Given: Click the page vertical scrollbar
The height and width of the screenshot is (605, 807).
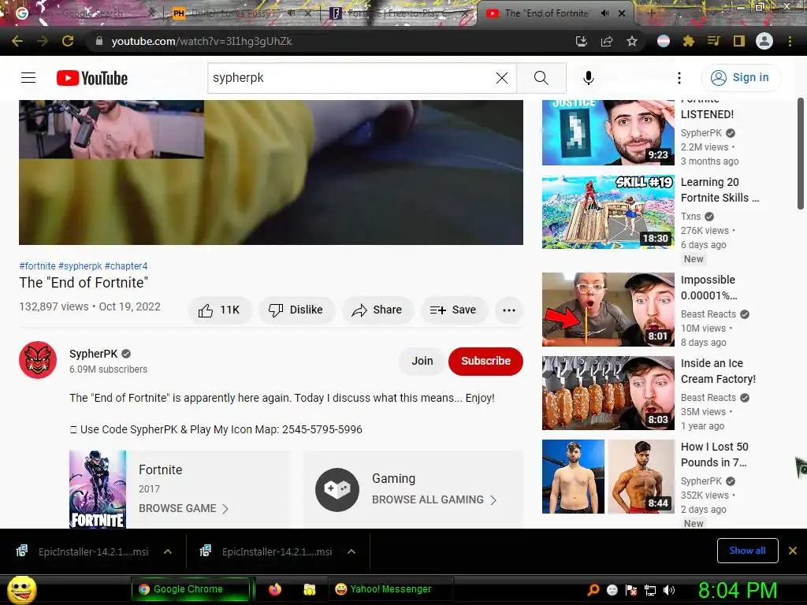Looking at the screenshot, I should (801, 154).
